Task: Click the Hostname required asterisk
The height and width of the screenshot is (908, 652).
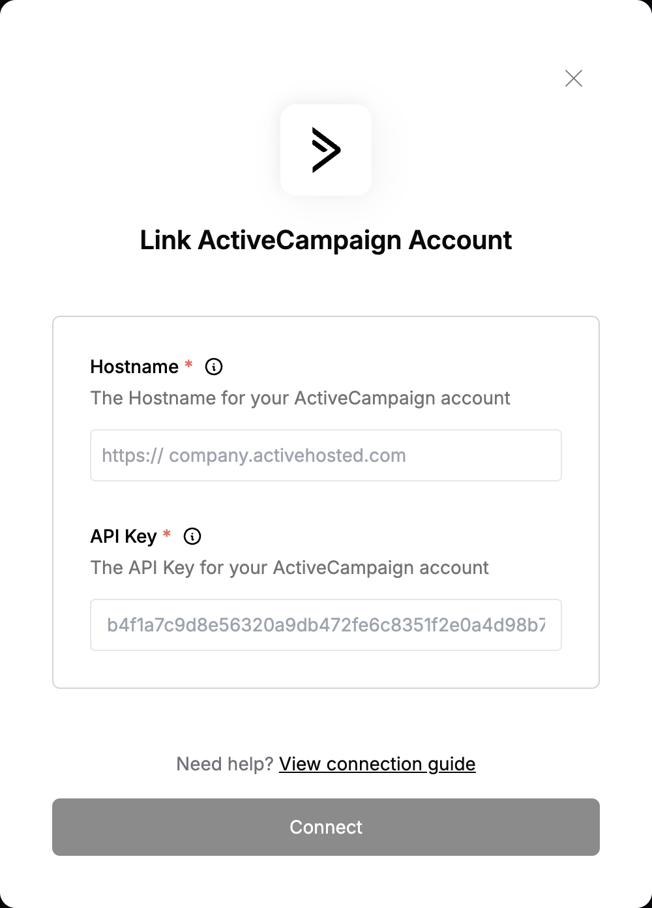Action: click(x=188, y=365)
